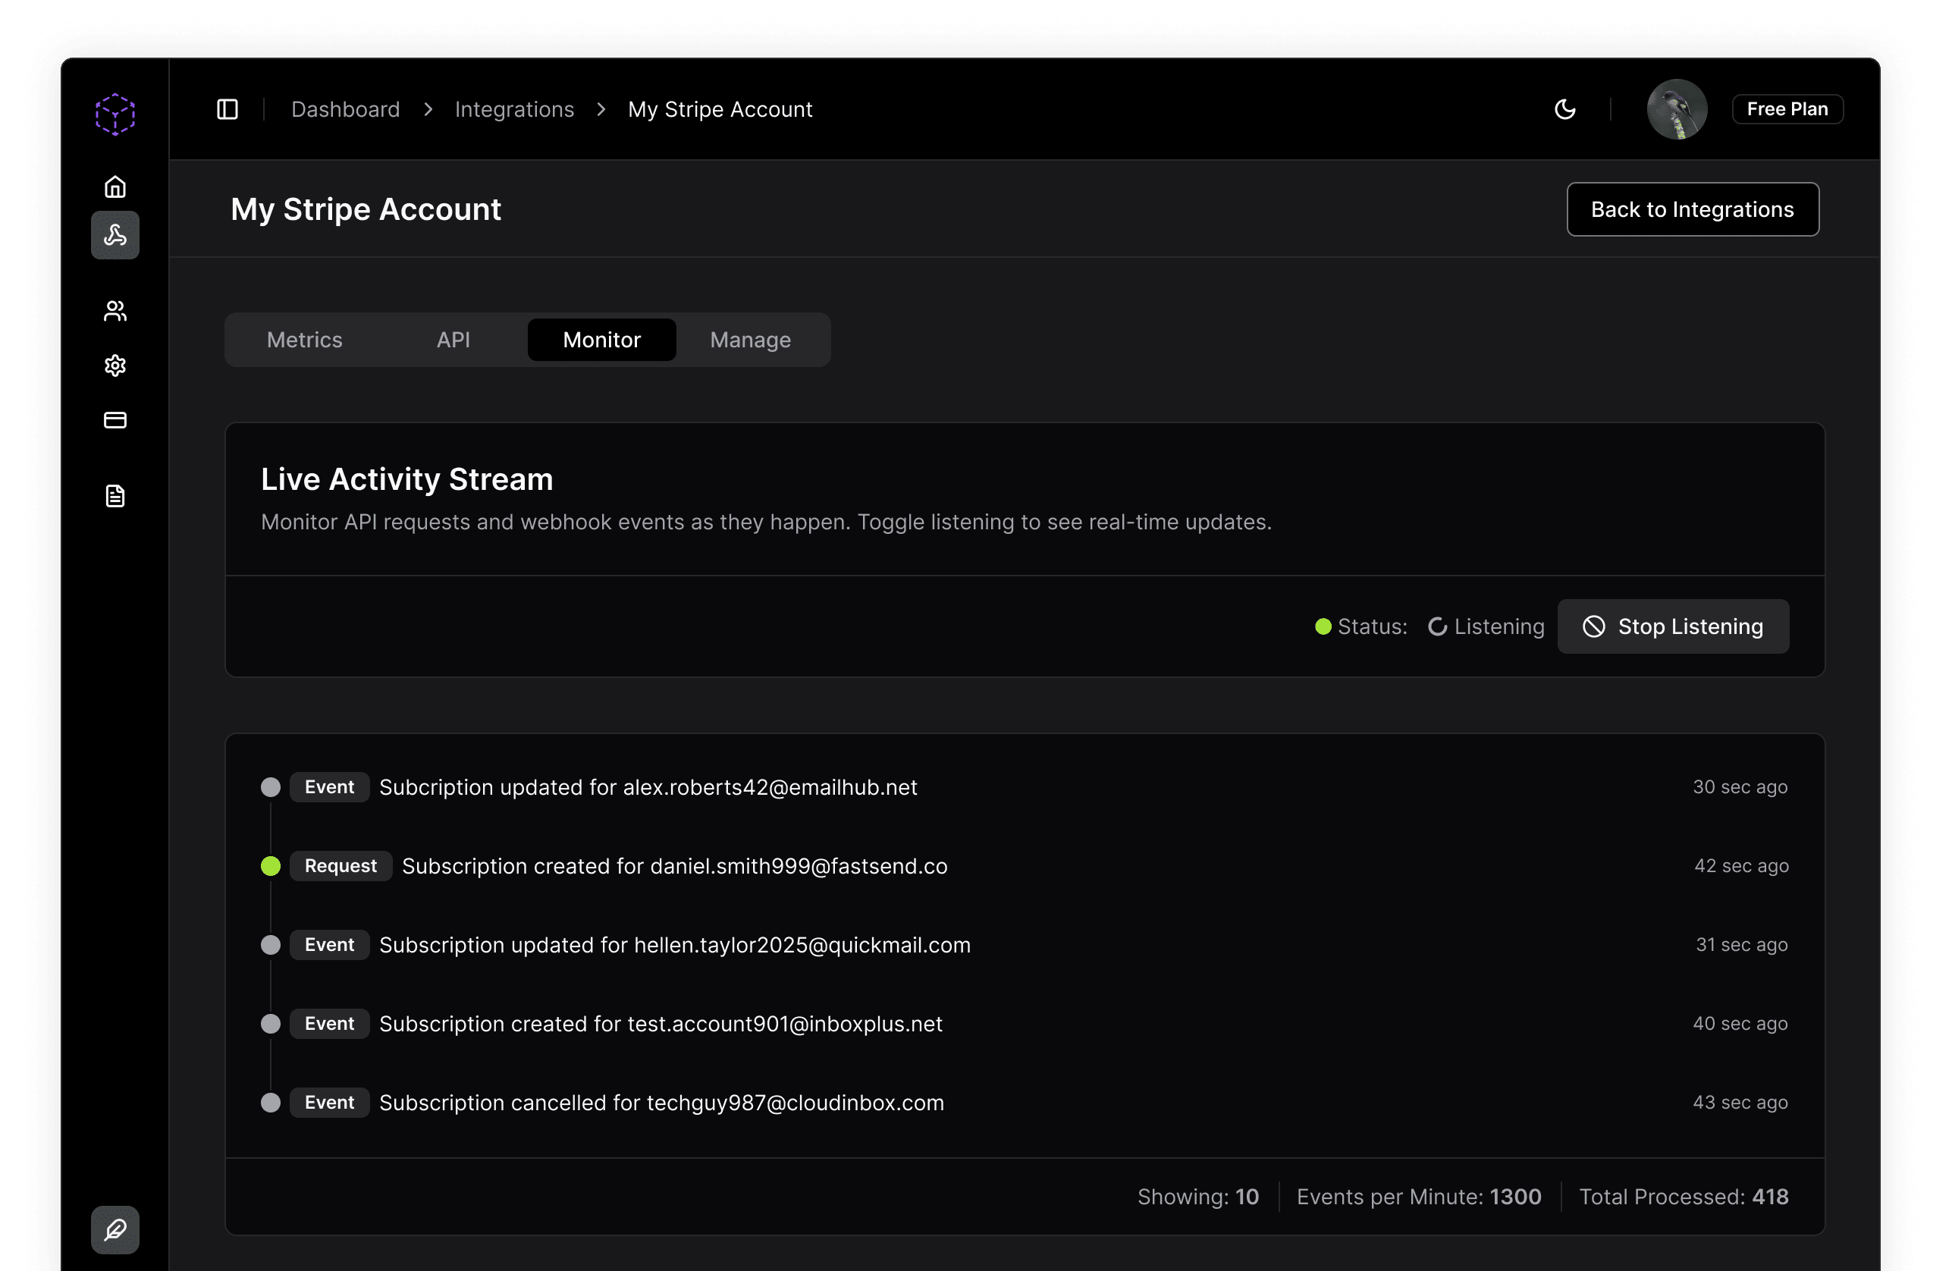Click the My Stripe Account page title
The image size is (1952, 1271).
click(x=366, y=209)
